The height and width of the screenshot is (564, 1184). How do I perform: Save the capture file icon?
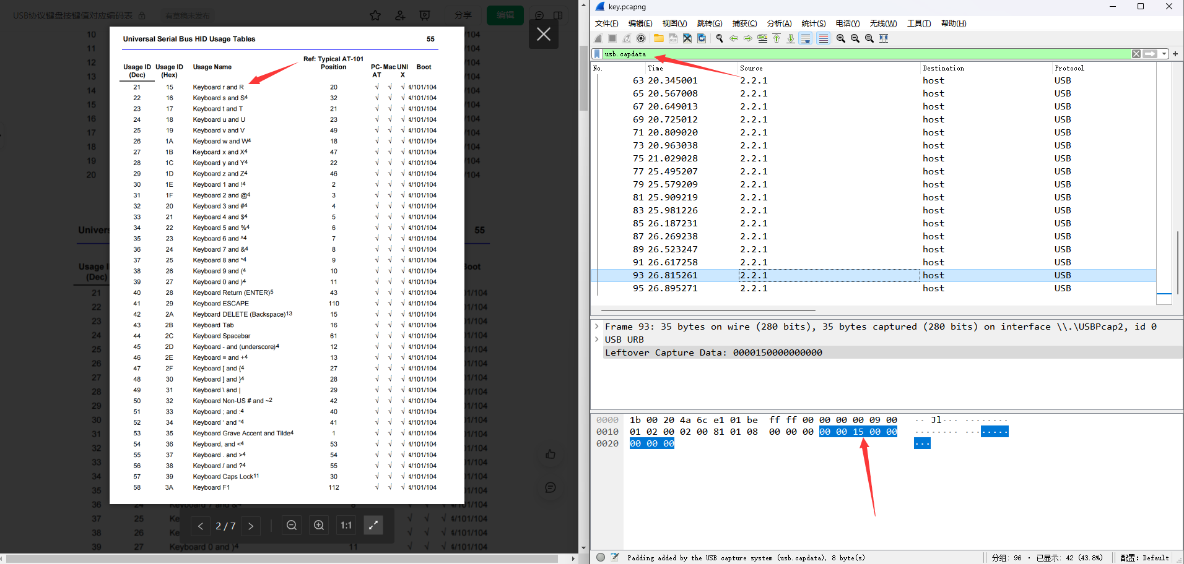673,38
